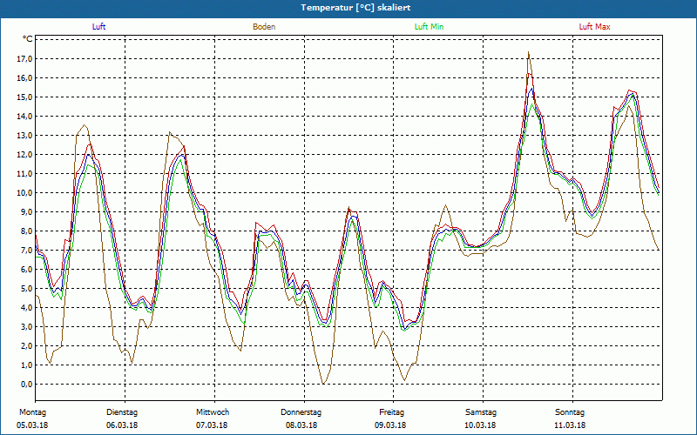This screenshot has height=435, width=697.
Task: Click the 4,0 y-axis value
Action: tap(27, 308)
